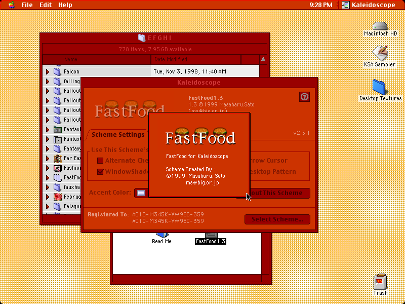Uncheck the WindowShade checkbox

coord(100,172)
